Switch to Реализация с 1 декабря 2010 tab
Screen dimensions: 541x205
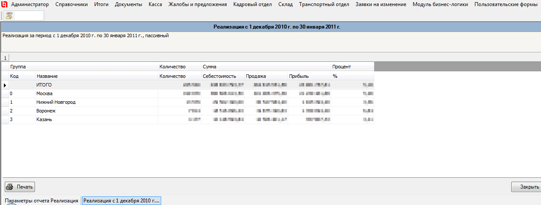click(x=121, y=201)
